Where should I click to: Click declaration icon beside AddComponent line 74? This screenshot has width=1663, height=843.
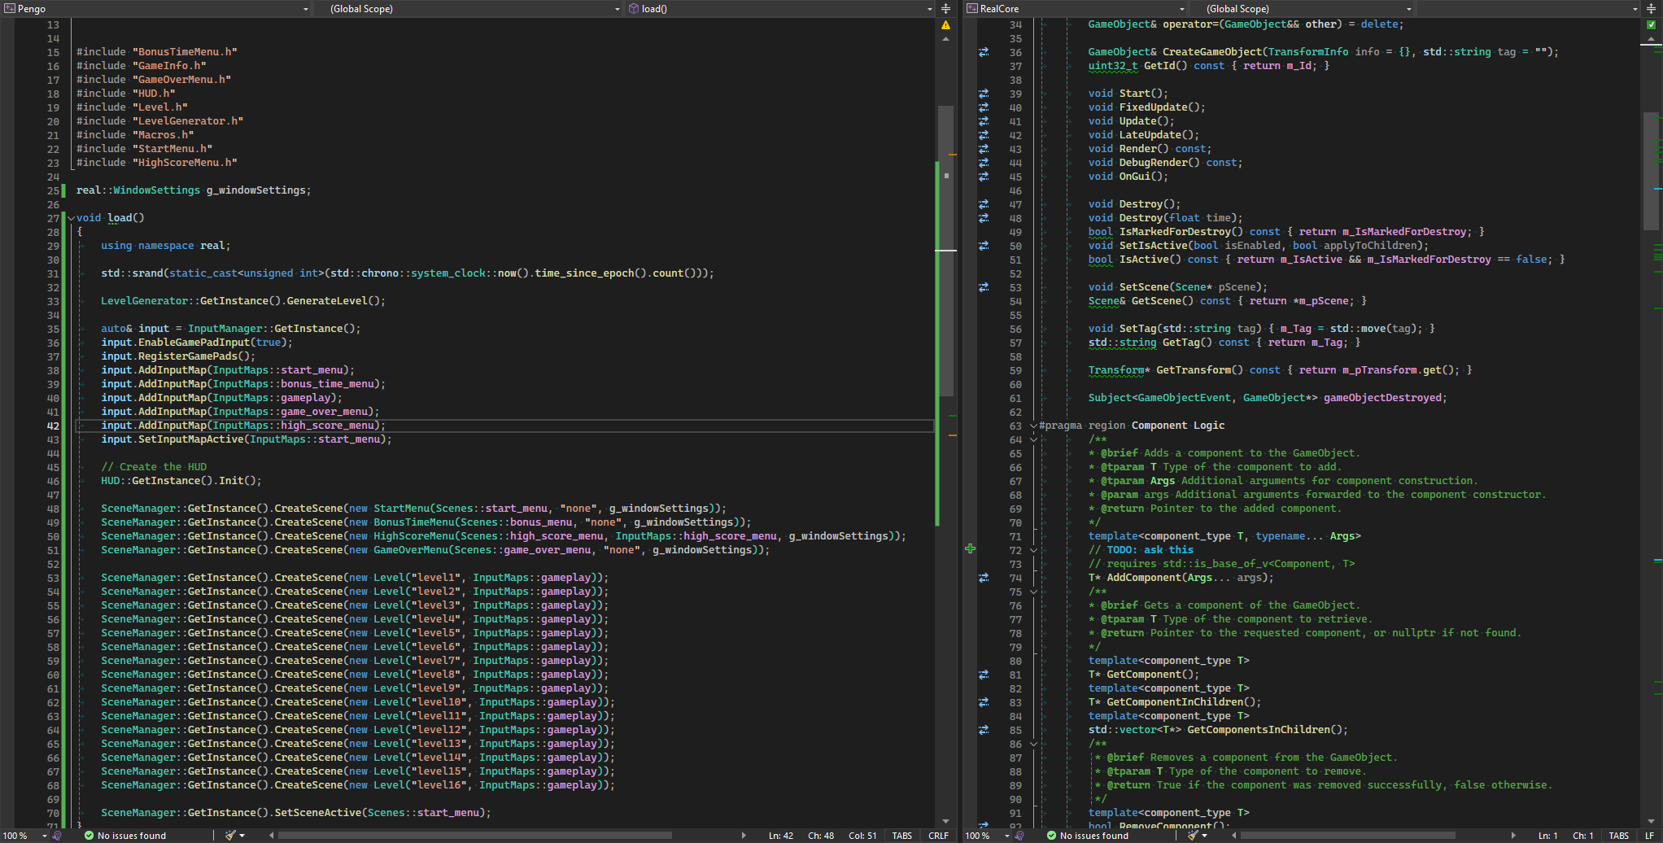click(984, 578)
